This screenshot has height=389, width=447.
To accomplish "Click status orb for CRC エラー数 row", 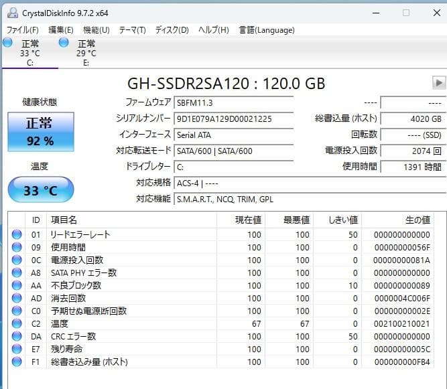I will point(17,336).
